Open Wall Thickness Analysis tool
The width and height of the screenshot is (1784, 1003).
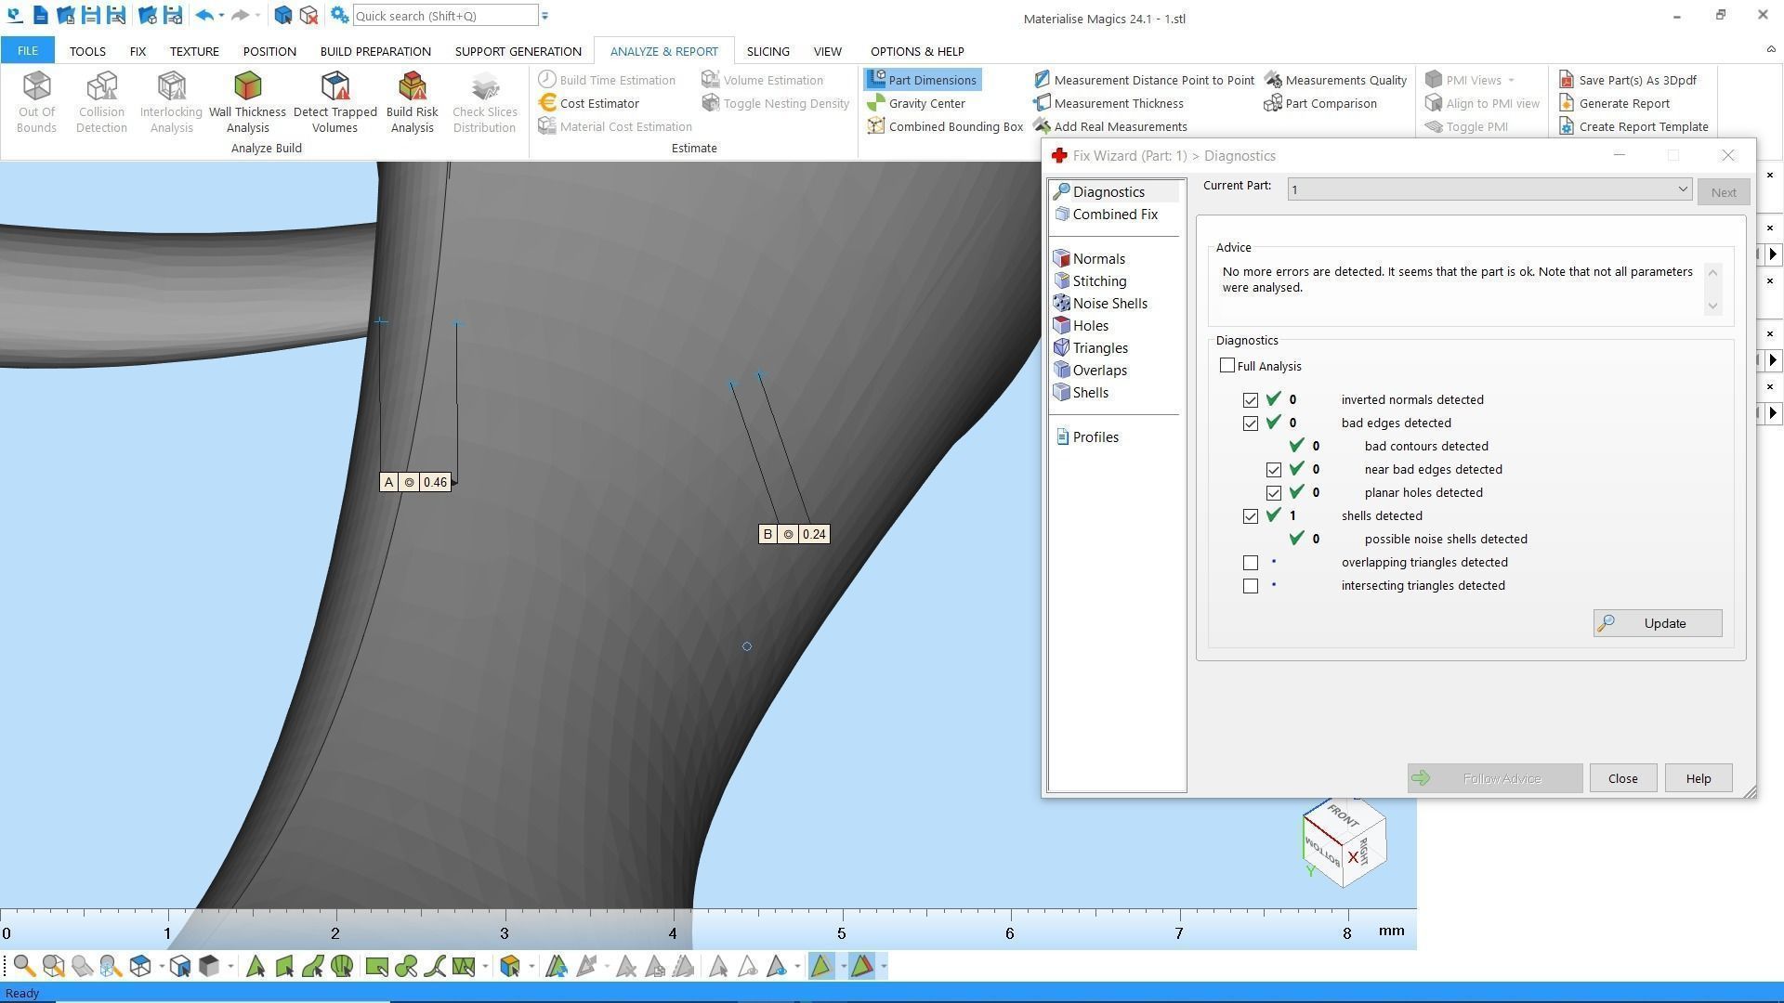[247, 86]
